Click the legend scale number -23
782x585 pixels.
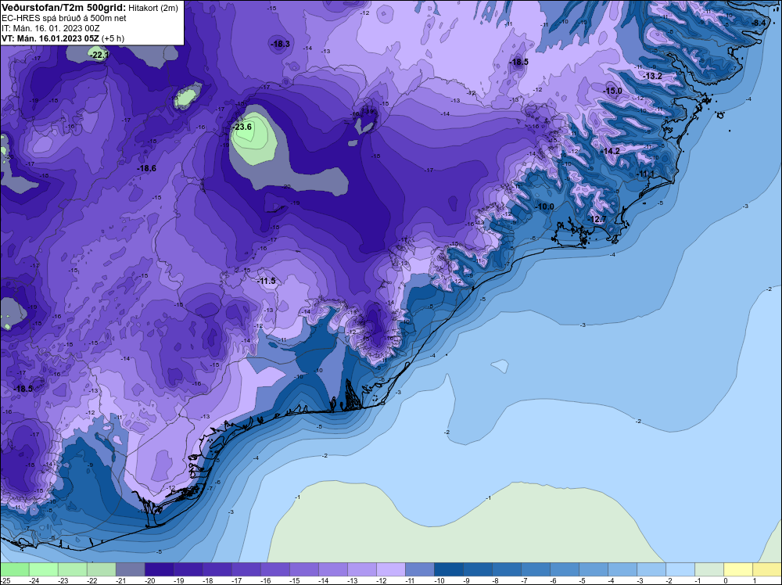pos(63,580)
